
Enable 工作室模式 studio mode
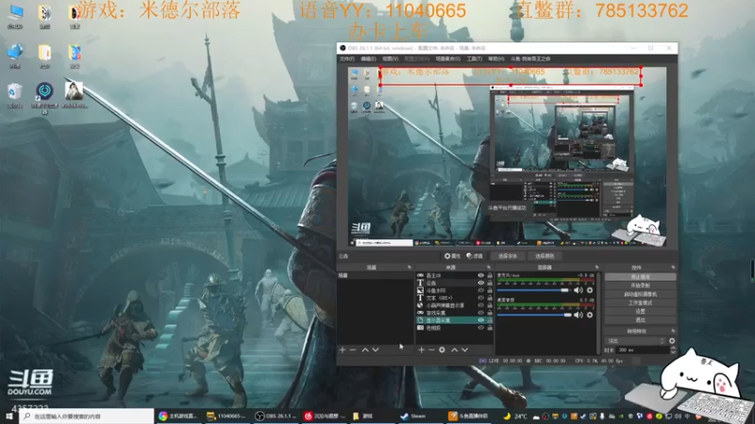tap(640, 302)
